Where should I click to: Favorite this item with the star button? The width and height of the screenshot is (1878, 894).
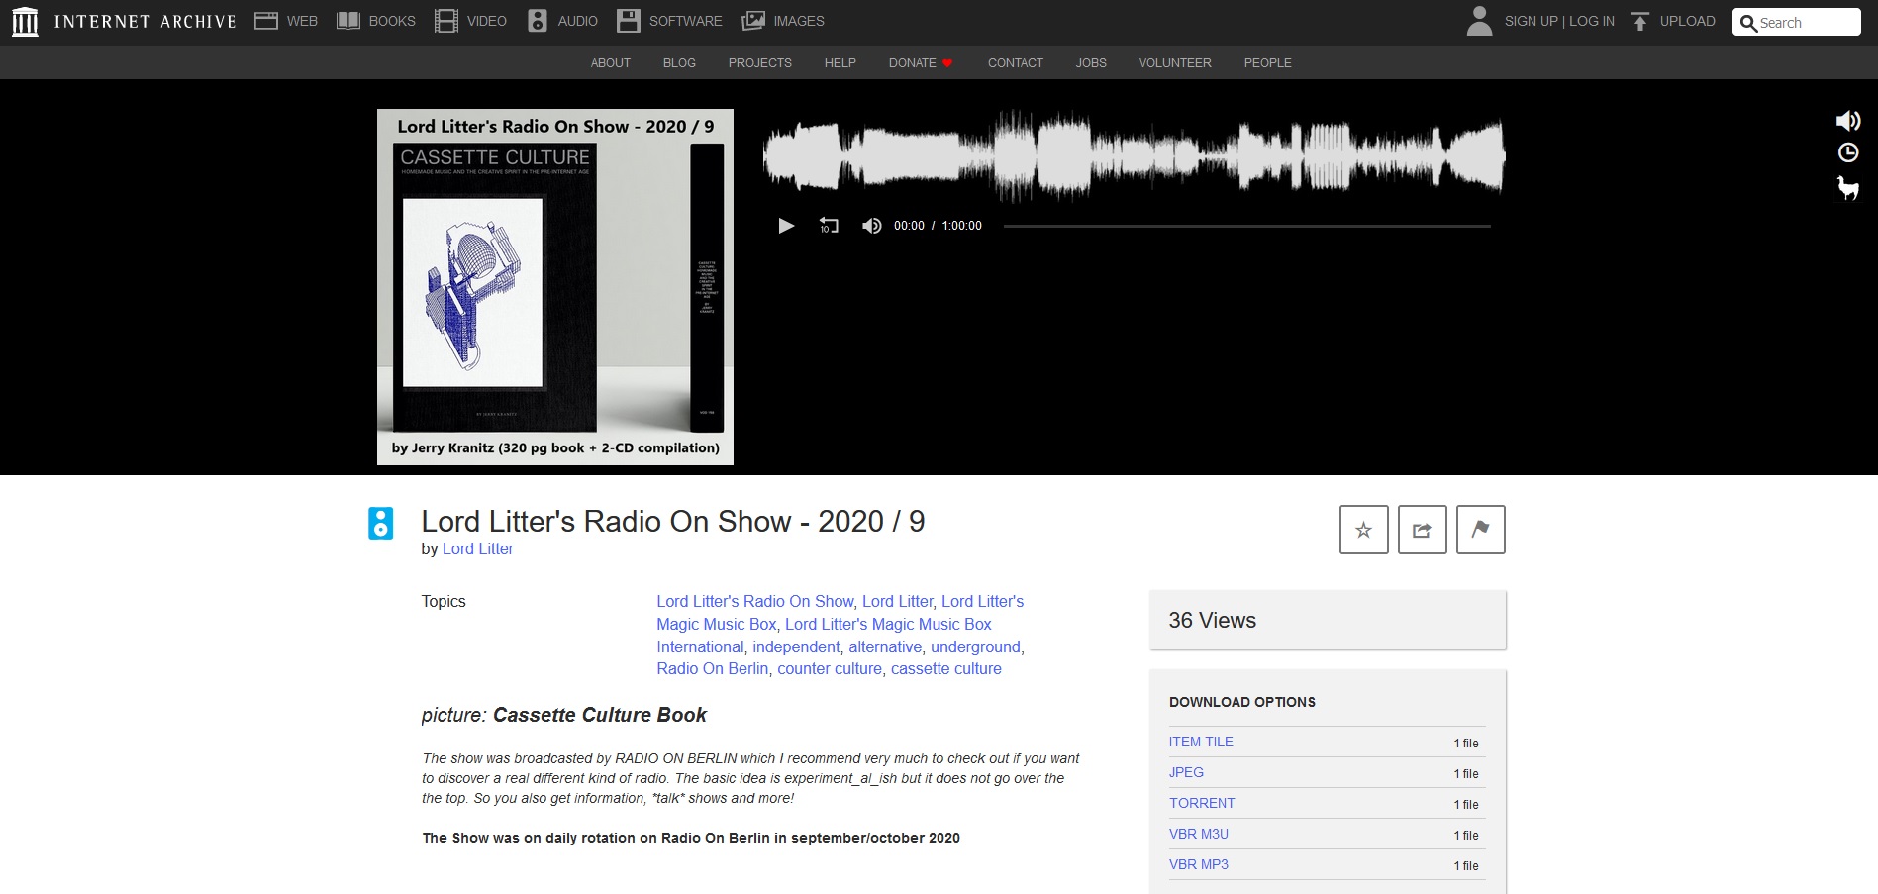pos(1364,530)
